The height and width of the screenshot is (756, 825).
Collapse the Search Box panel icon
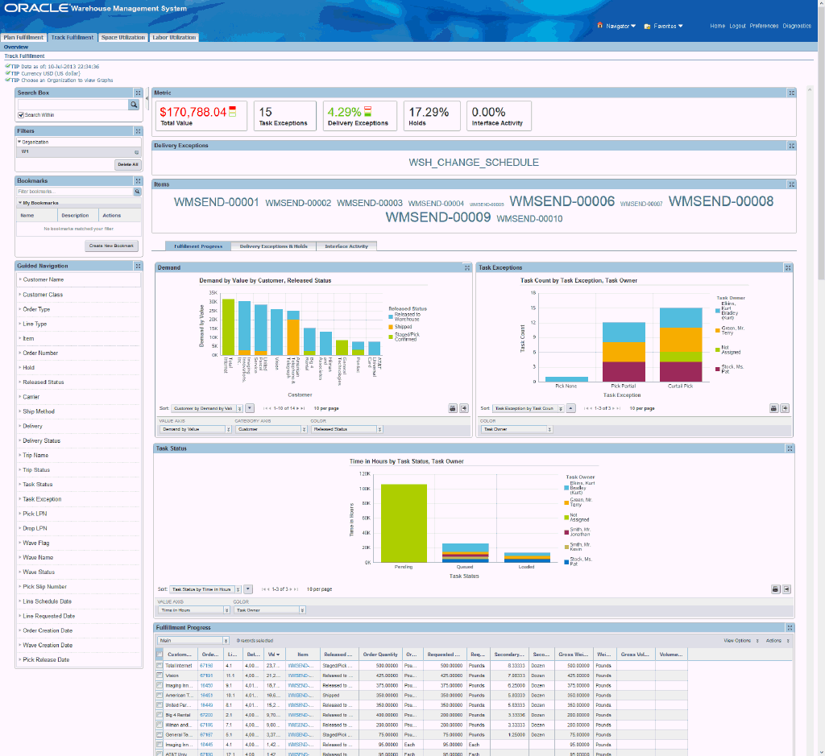pyautogui.click(x=138, y=93)
